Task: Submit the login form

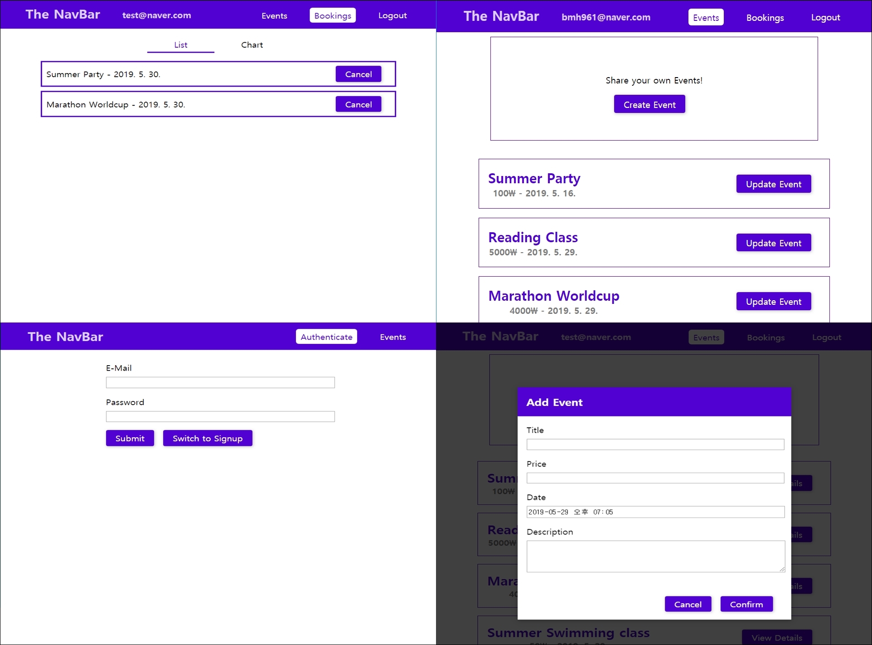Action: [x=130, y=438]
